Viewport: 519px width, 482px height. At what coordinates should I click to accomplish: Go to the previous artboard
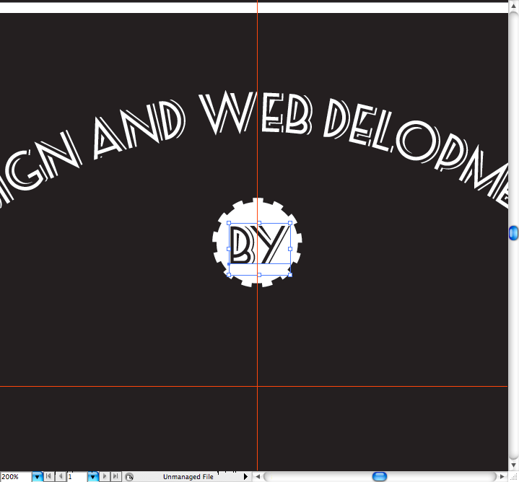[x=61, y=476]
